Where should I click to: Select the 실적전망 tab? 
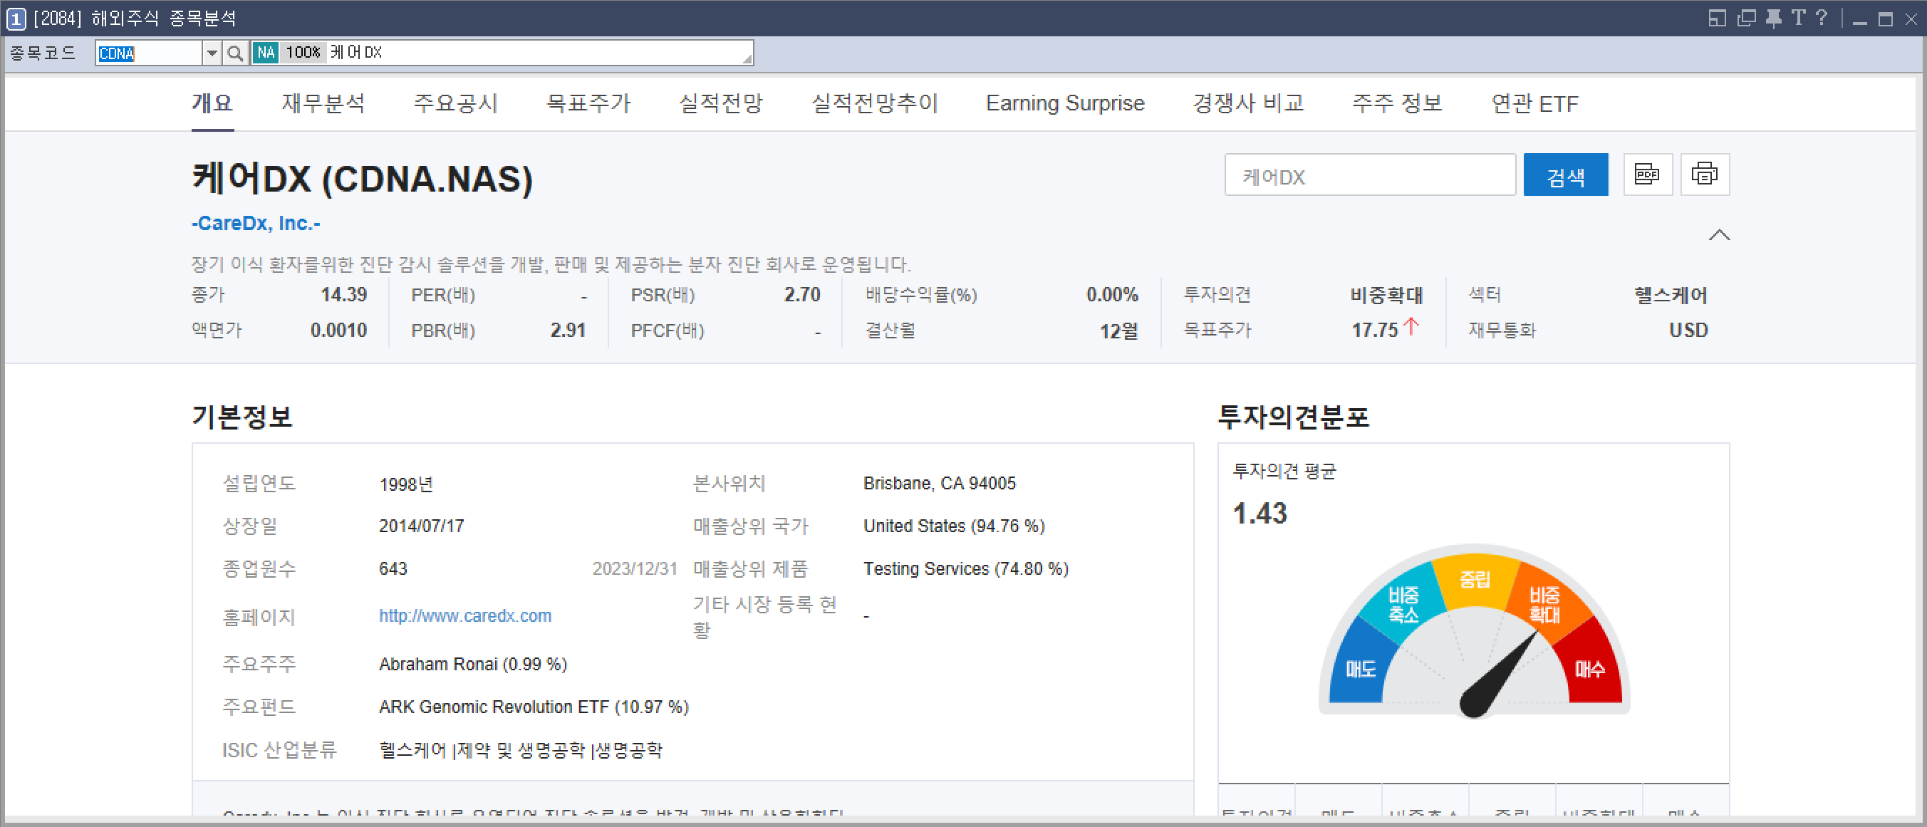(x=721, y=103)
